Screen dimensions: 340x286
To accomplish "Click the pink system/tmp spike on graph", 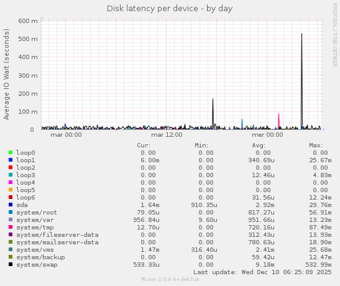I will [278, 121].
